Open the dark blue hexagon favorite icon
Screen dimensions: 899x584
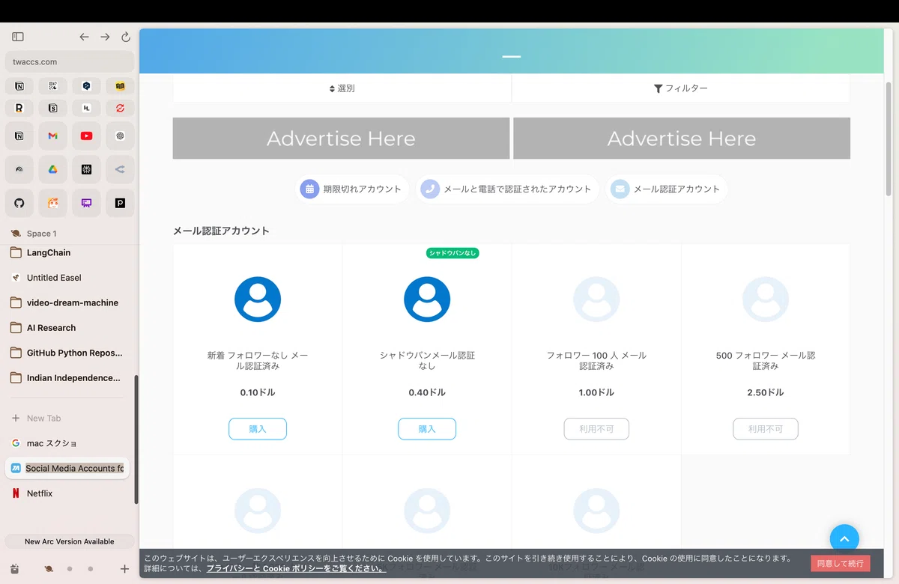(86, 86)
